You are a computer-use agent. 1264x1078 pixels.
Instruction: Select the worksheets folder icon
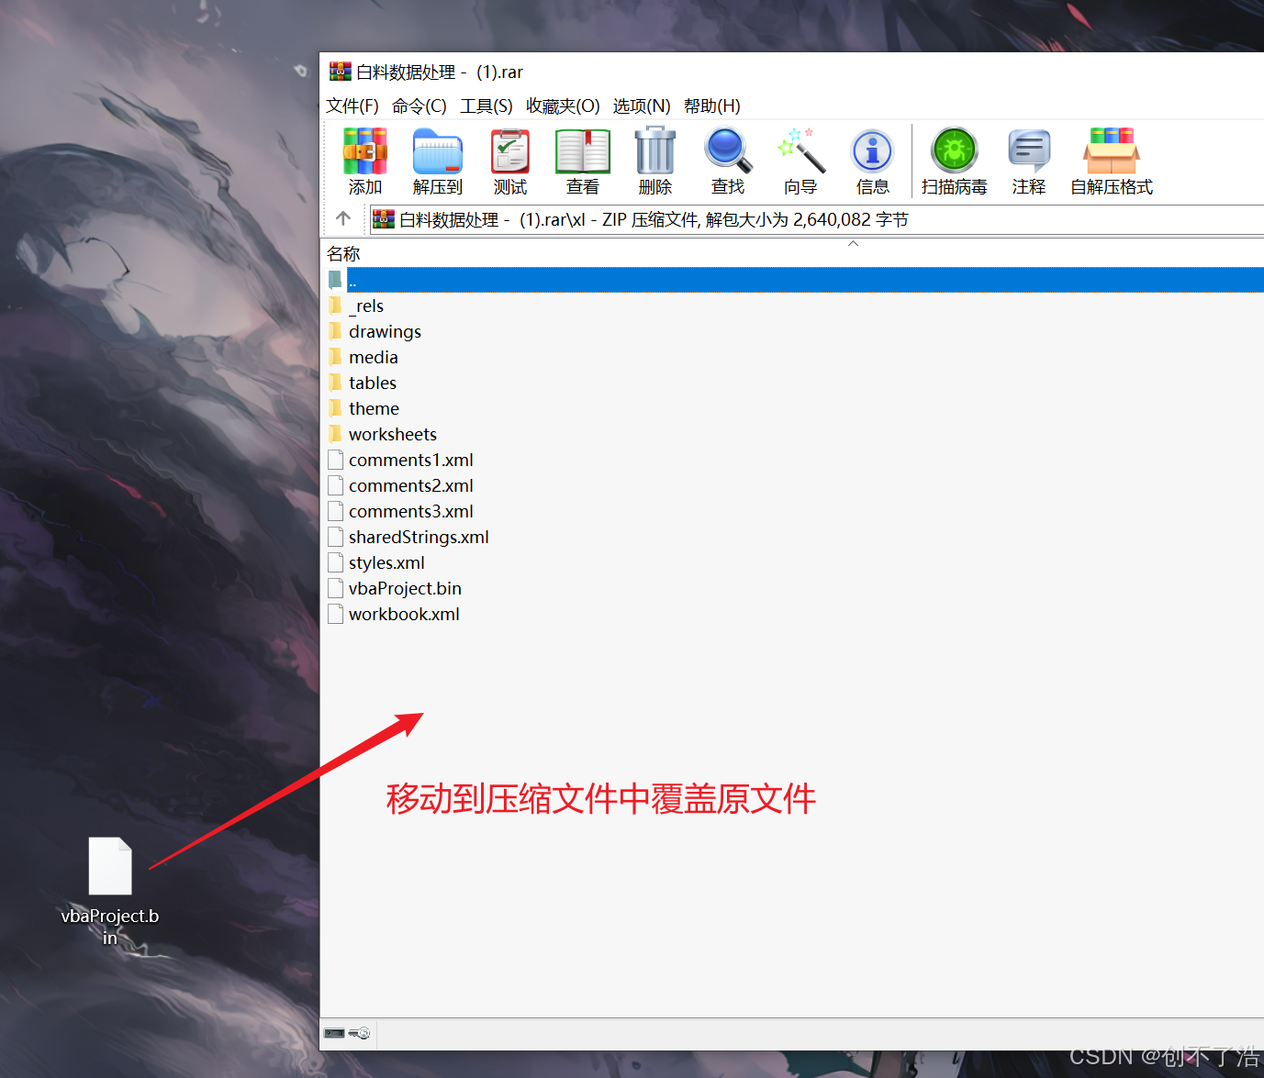335,434
